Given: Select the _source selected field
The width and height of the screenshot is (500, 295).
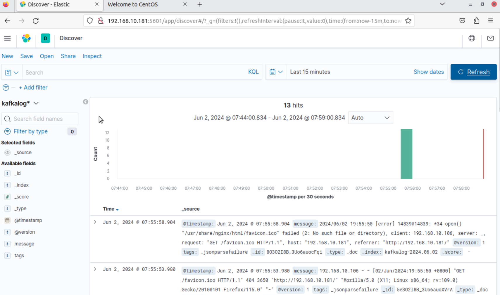Looking at the screenshot, I should click(23, 152).
